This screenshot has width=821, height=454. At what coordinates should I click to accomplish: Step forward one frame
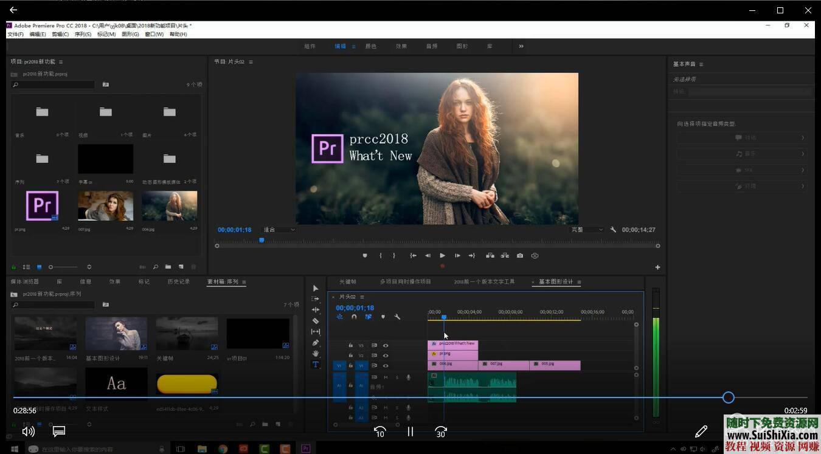click(x=457, y=256)
